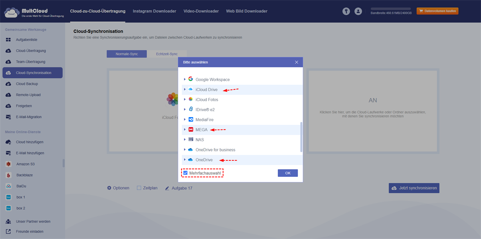Open the Instagram Downloader tab
This screenshot has height=239, width=481.
(x=154, y=11)
